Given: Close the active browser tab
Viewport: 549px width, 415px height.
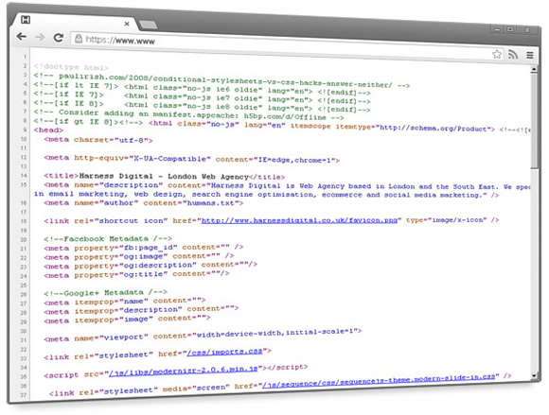Looking at the screenshot, I should [x=127, y=24].
